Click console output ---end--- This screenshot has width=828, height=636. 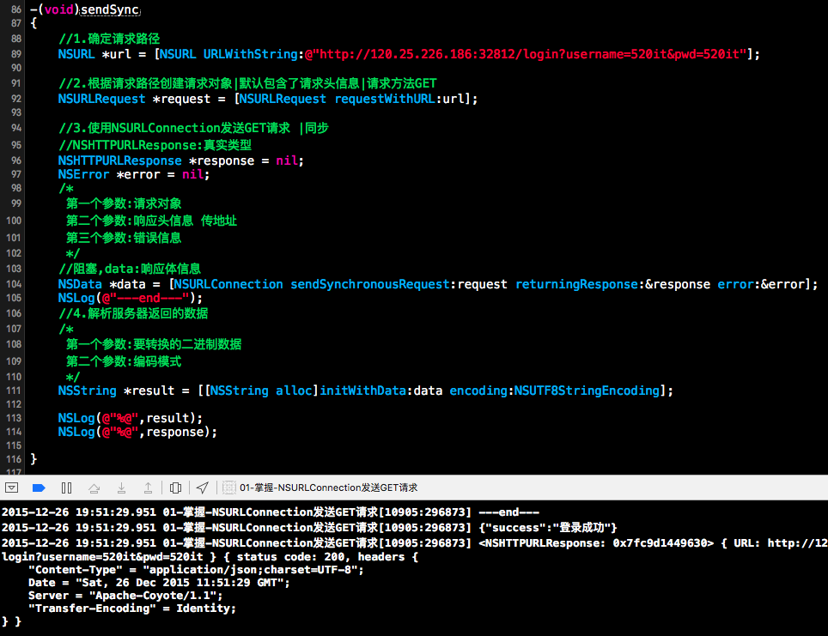(x=509, y=512)
